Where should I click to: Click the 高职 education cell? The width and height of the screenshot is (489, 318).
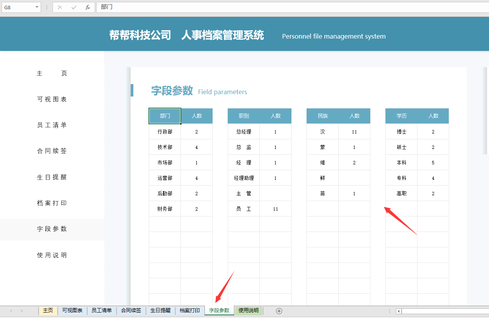click(x=401, y=193)
